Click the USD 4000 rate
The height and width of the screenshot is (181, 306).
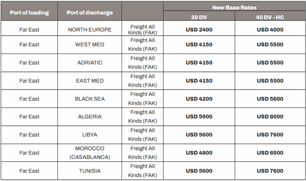pos(270,30)
